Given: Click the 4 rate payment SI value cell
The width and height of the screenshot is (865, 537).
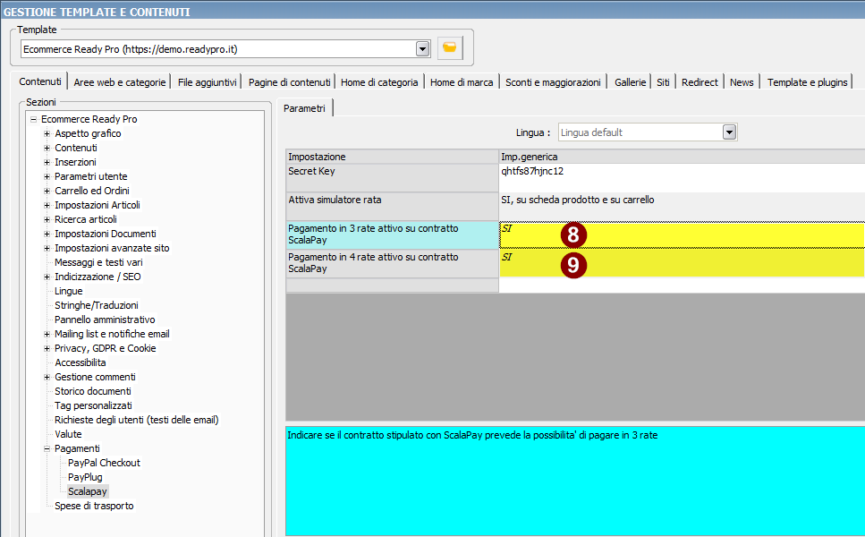Looking at the screenshot, I should click(x=680, y=263).
